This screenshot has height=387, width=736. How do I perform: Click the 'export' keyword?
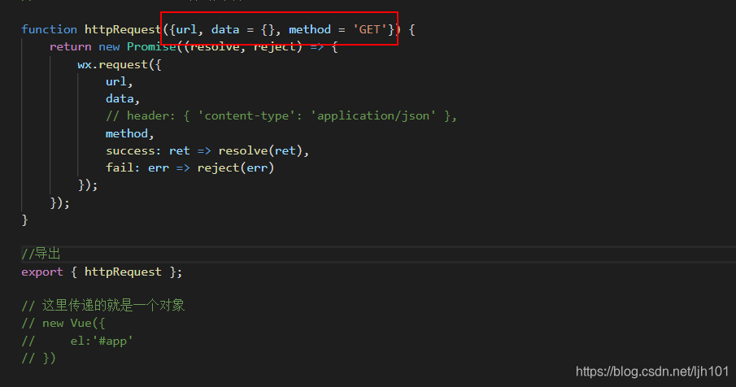tap(41, 272)
